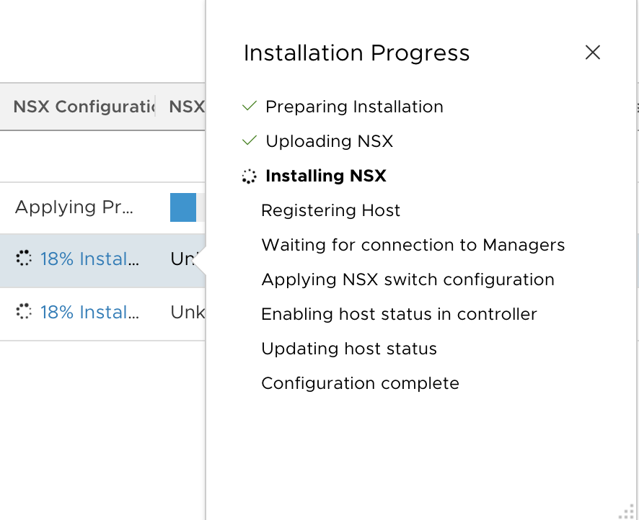Select the Configuration complete step
639x520 pixels.
[x=360, y=383]
